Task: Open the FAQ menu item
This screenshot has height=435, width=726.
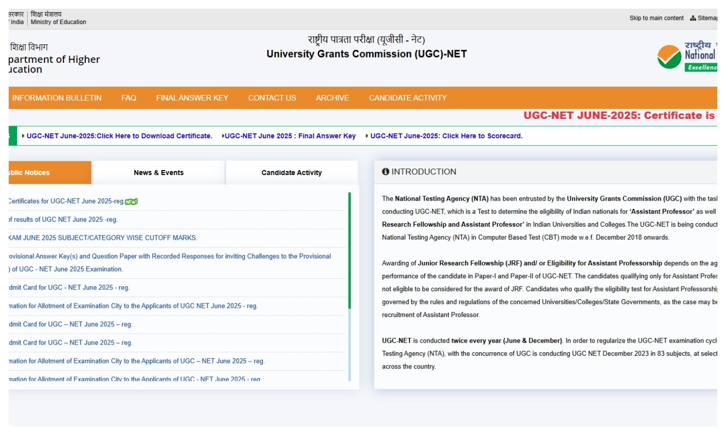Action: point(129,98)
